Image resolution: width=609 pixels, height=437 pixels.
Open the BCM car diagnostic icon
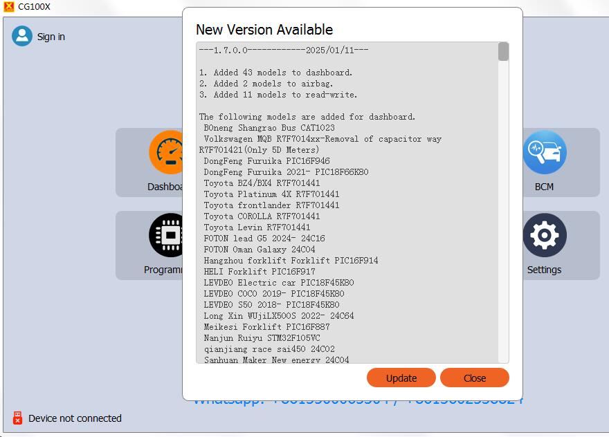[545, 152]
